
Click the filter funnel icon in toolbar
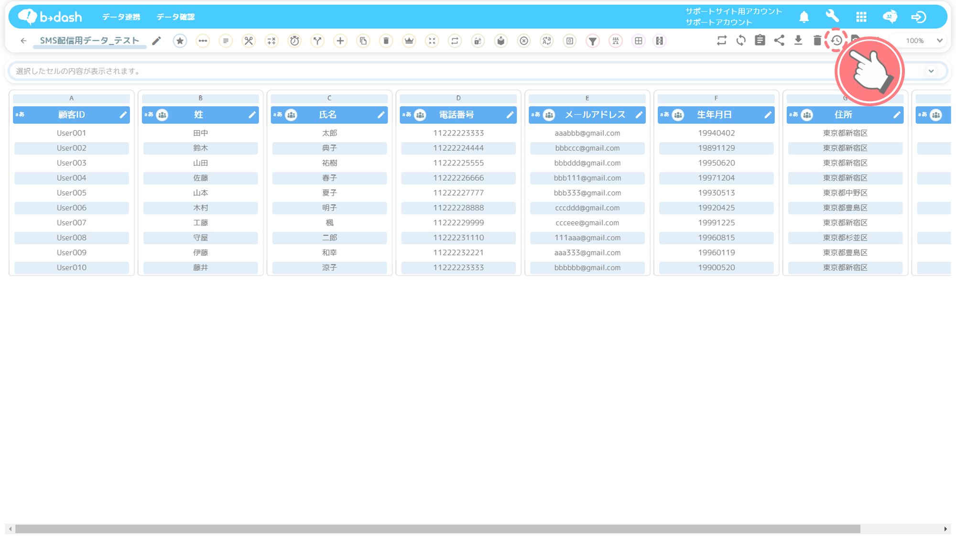point(592,41)
